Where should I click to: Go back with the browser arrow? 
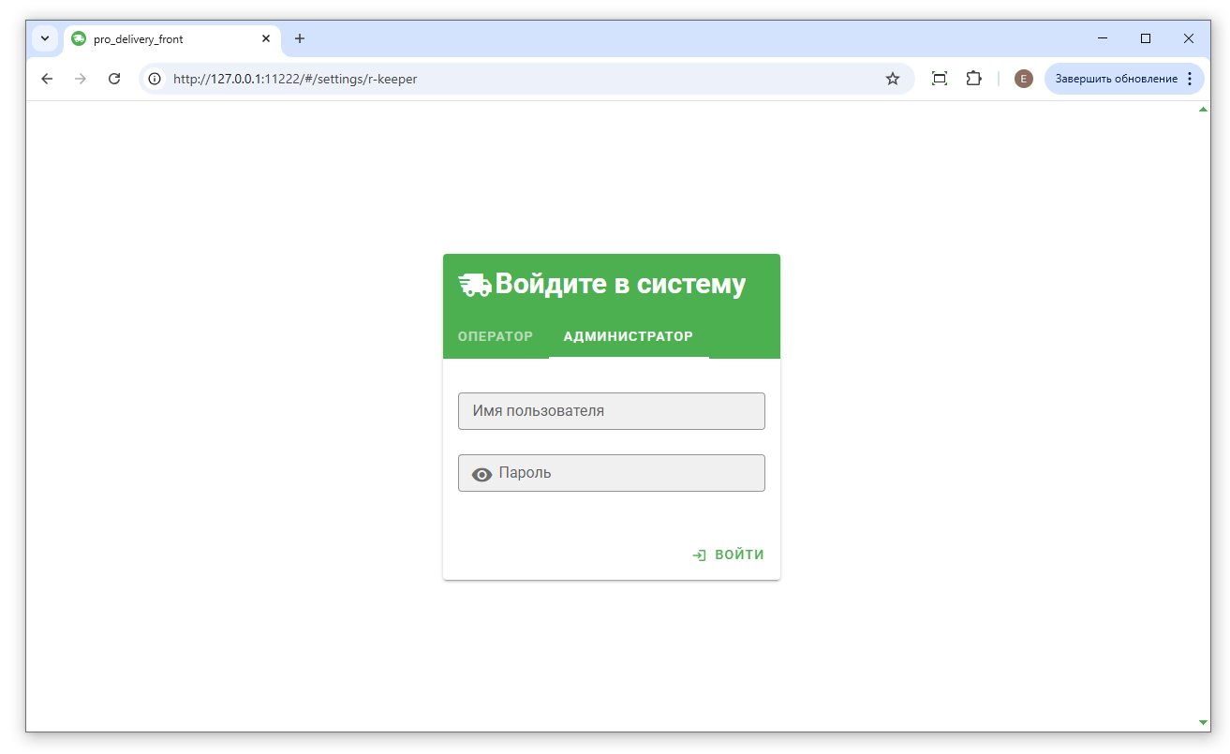pyautogui.click(x=47, y=79)
